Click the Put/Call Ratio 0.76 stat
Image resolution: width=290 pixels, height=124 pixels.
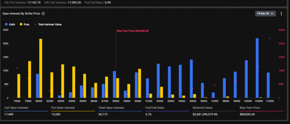point(148,114)
